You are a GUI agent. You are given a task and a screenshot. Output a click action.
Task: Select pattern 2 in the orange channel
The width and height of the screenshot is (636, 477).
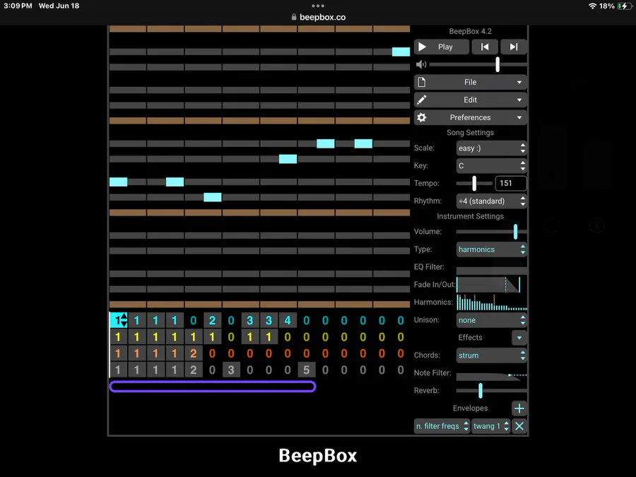tap(194, 353)
